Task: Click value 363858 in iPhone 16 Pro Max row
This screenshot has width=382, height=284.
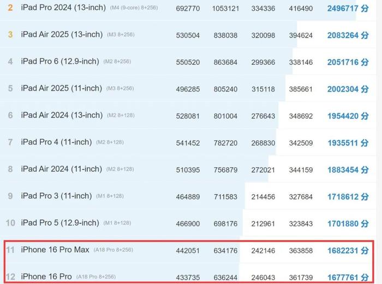Action: 301,251
